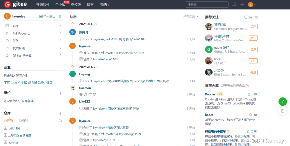
Task: Click the plus icon beside 仓库 heading
Action: [x=60, y=113]
